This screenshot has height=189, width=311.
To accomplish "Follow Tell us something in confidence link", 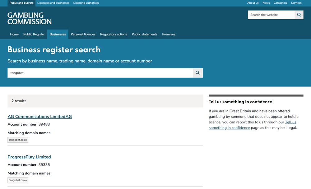I will 253,125.
